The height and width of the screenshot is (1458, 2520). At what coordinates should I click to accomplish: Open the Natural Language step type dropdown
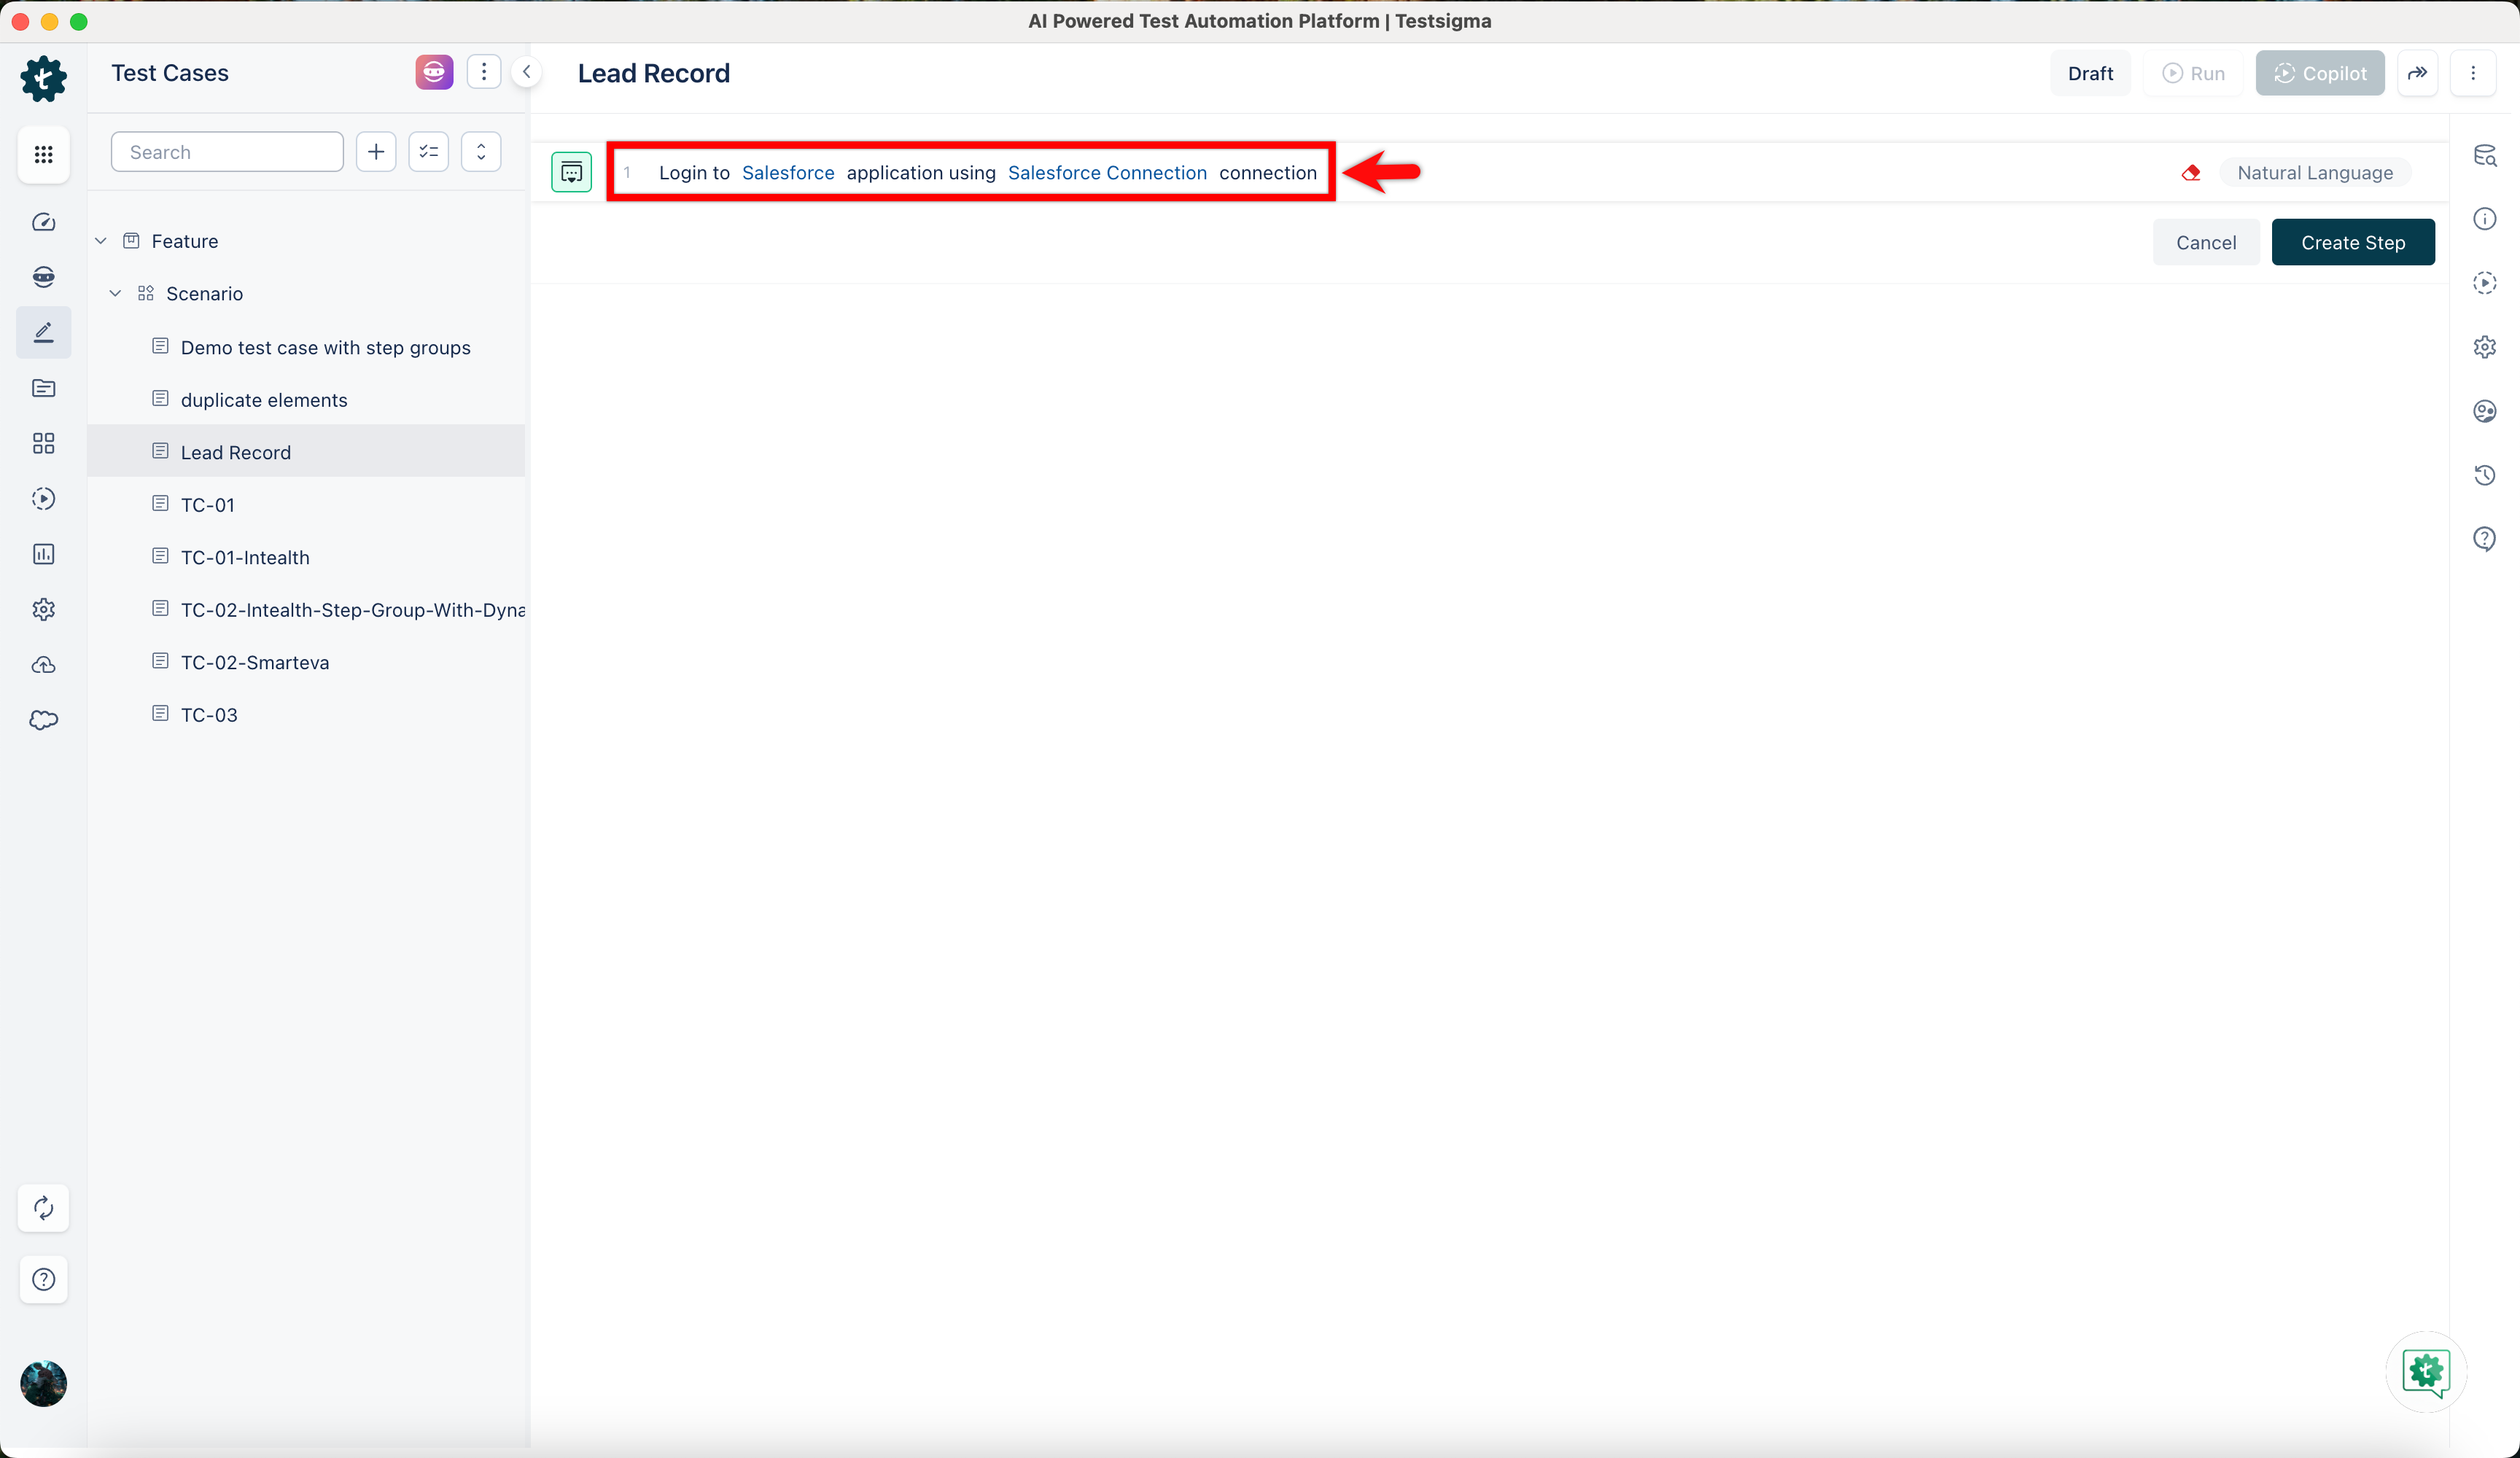click(x=2315, y=173)
